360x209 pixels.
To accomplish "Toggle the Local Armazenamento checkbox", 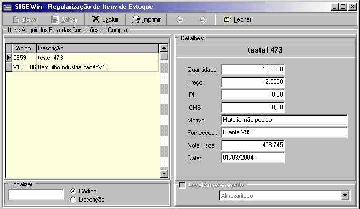I will [182, 185].
